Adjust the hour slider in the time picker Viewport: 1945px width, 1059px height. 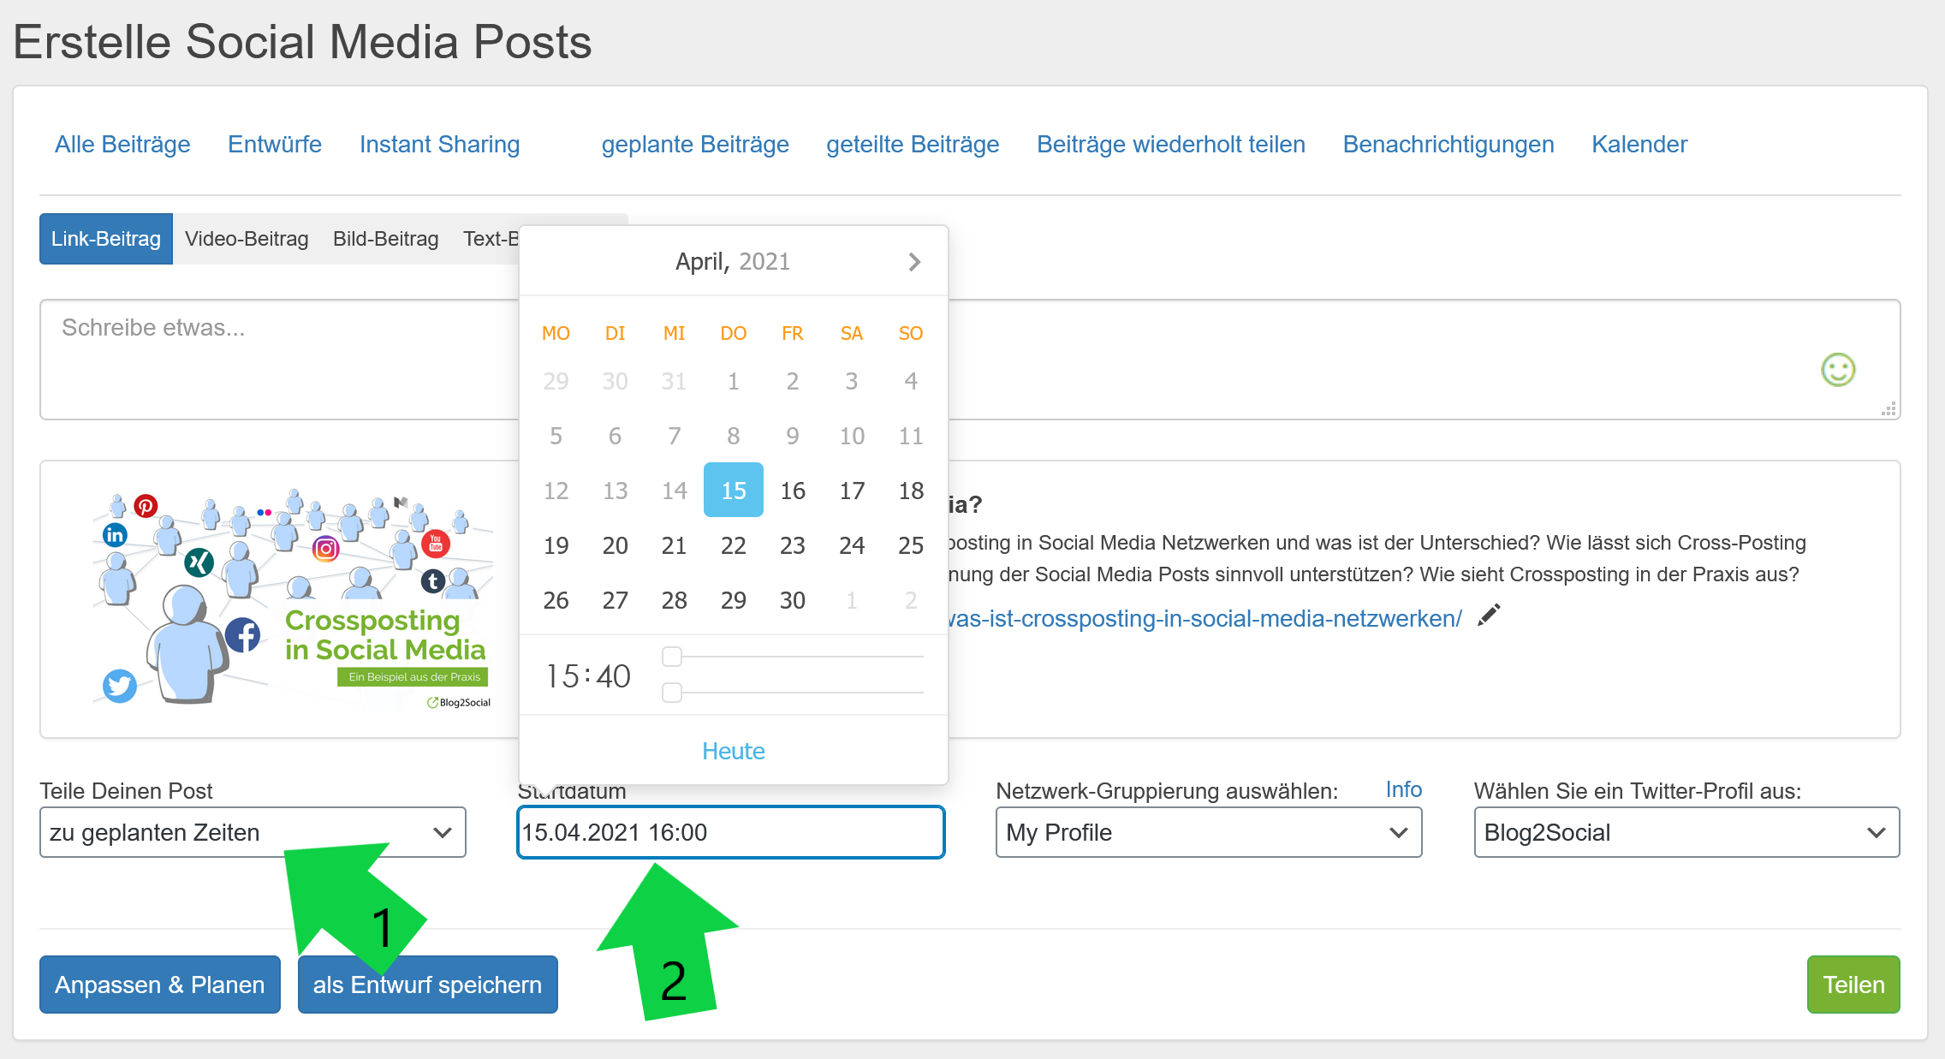pyautogui.click(x=673, y=656)
